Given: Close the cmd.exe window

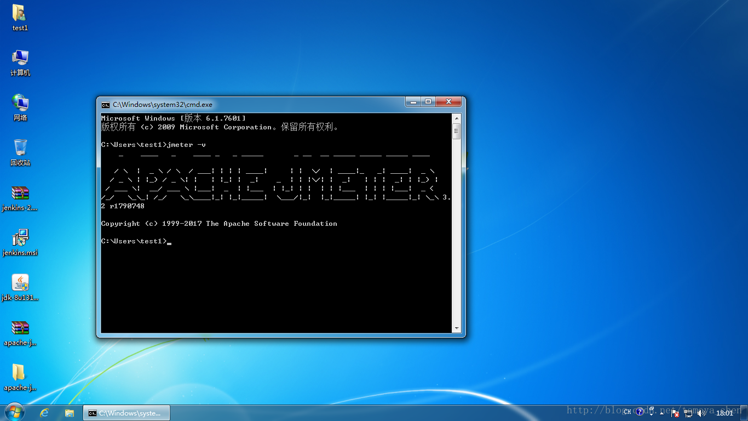Looking at the screenshot, I should 448,101.
